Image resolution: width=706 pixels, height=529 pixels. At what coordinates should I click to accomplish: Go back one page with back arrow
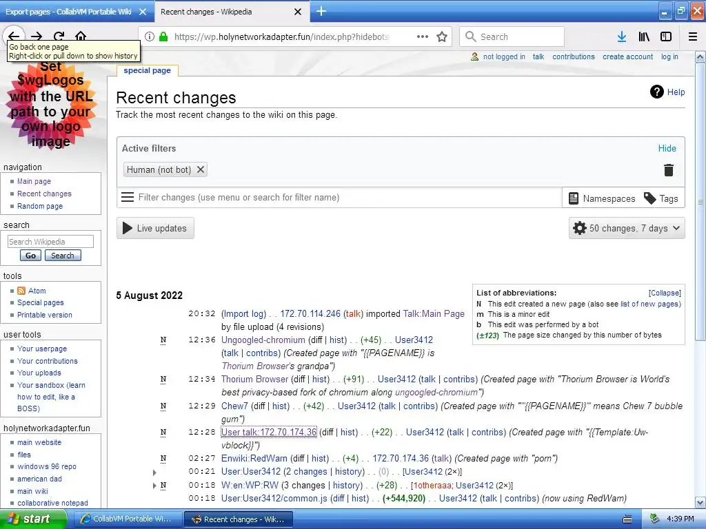tap(14, 37)
